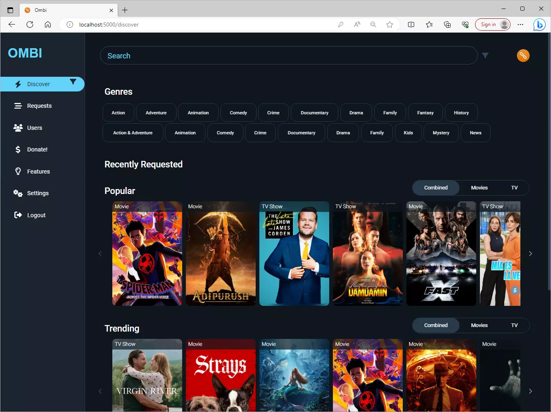Open the Collections icon

coord(447,24)
